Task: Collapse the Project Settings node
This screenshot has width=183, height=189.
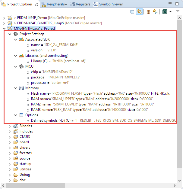Action: tap(10, 34)
